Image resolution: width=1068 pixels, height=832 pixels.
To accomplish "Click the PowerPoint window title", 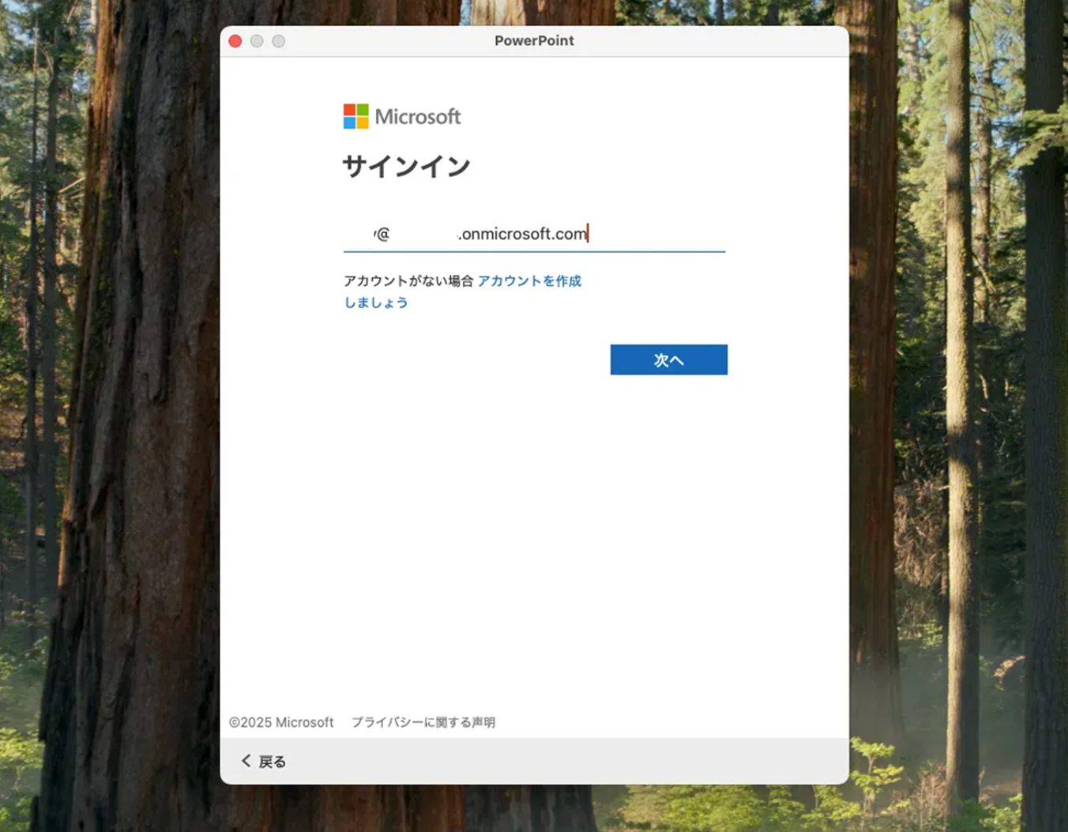I will [534, 41].
